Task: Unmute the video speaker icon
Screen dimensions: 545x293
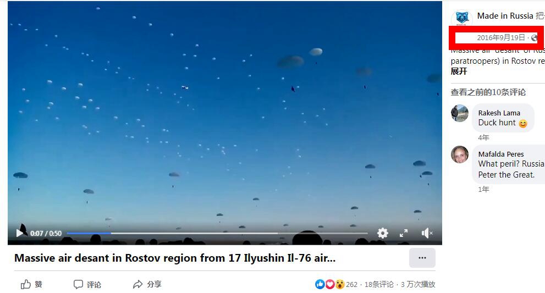Action: pos(427,233)
